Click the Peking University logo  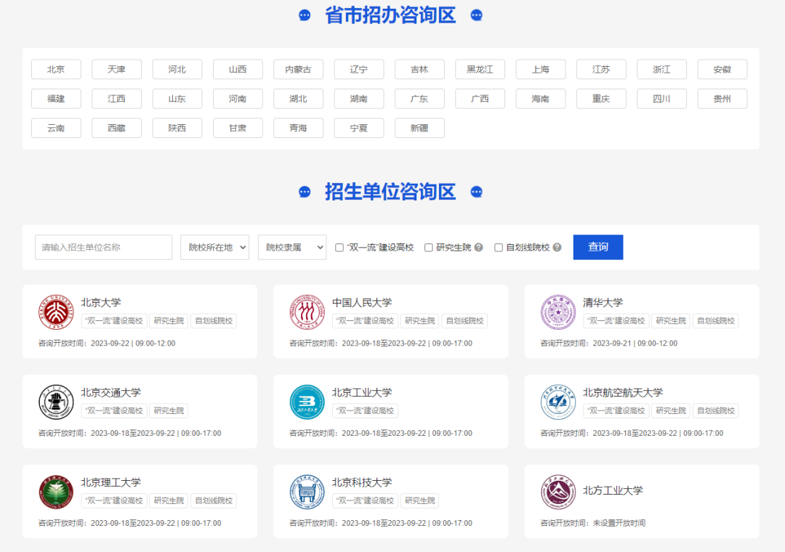coord(56,312)
